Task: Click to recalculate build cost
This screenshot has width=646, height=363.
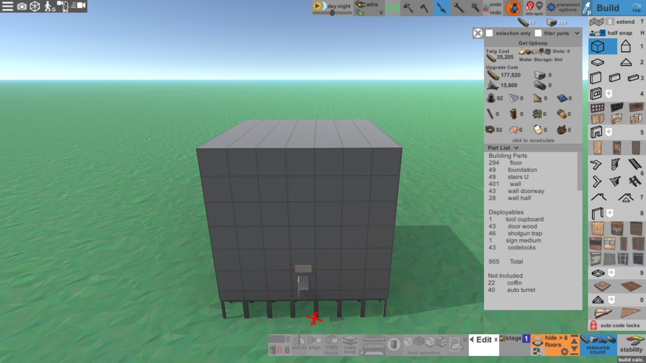Action: [533, 140]
